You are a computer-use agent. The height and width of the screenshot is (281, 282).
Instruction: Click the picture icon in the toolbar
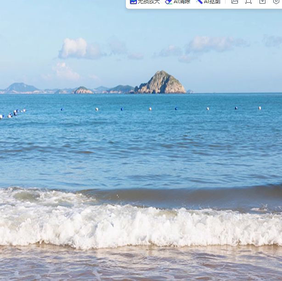(x=235, y=2)
